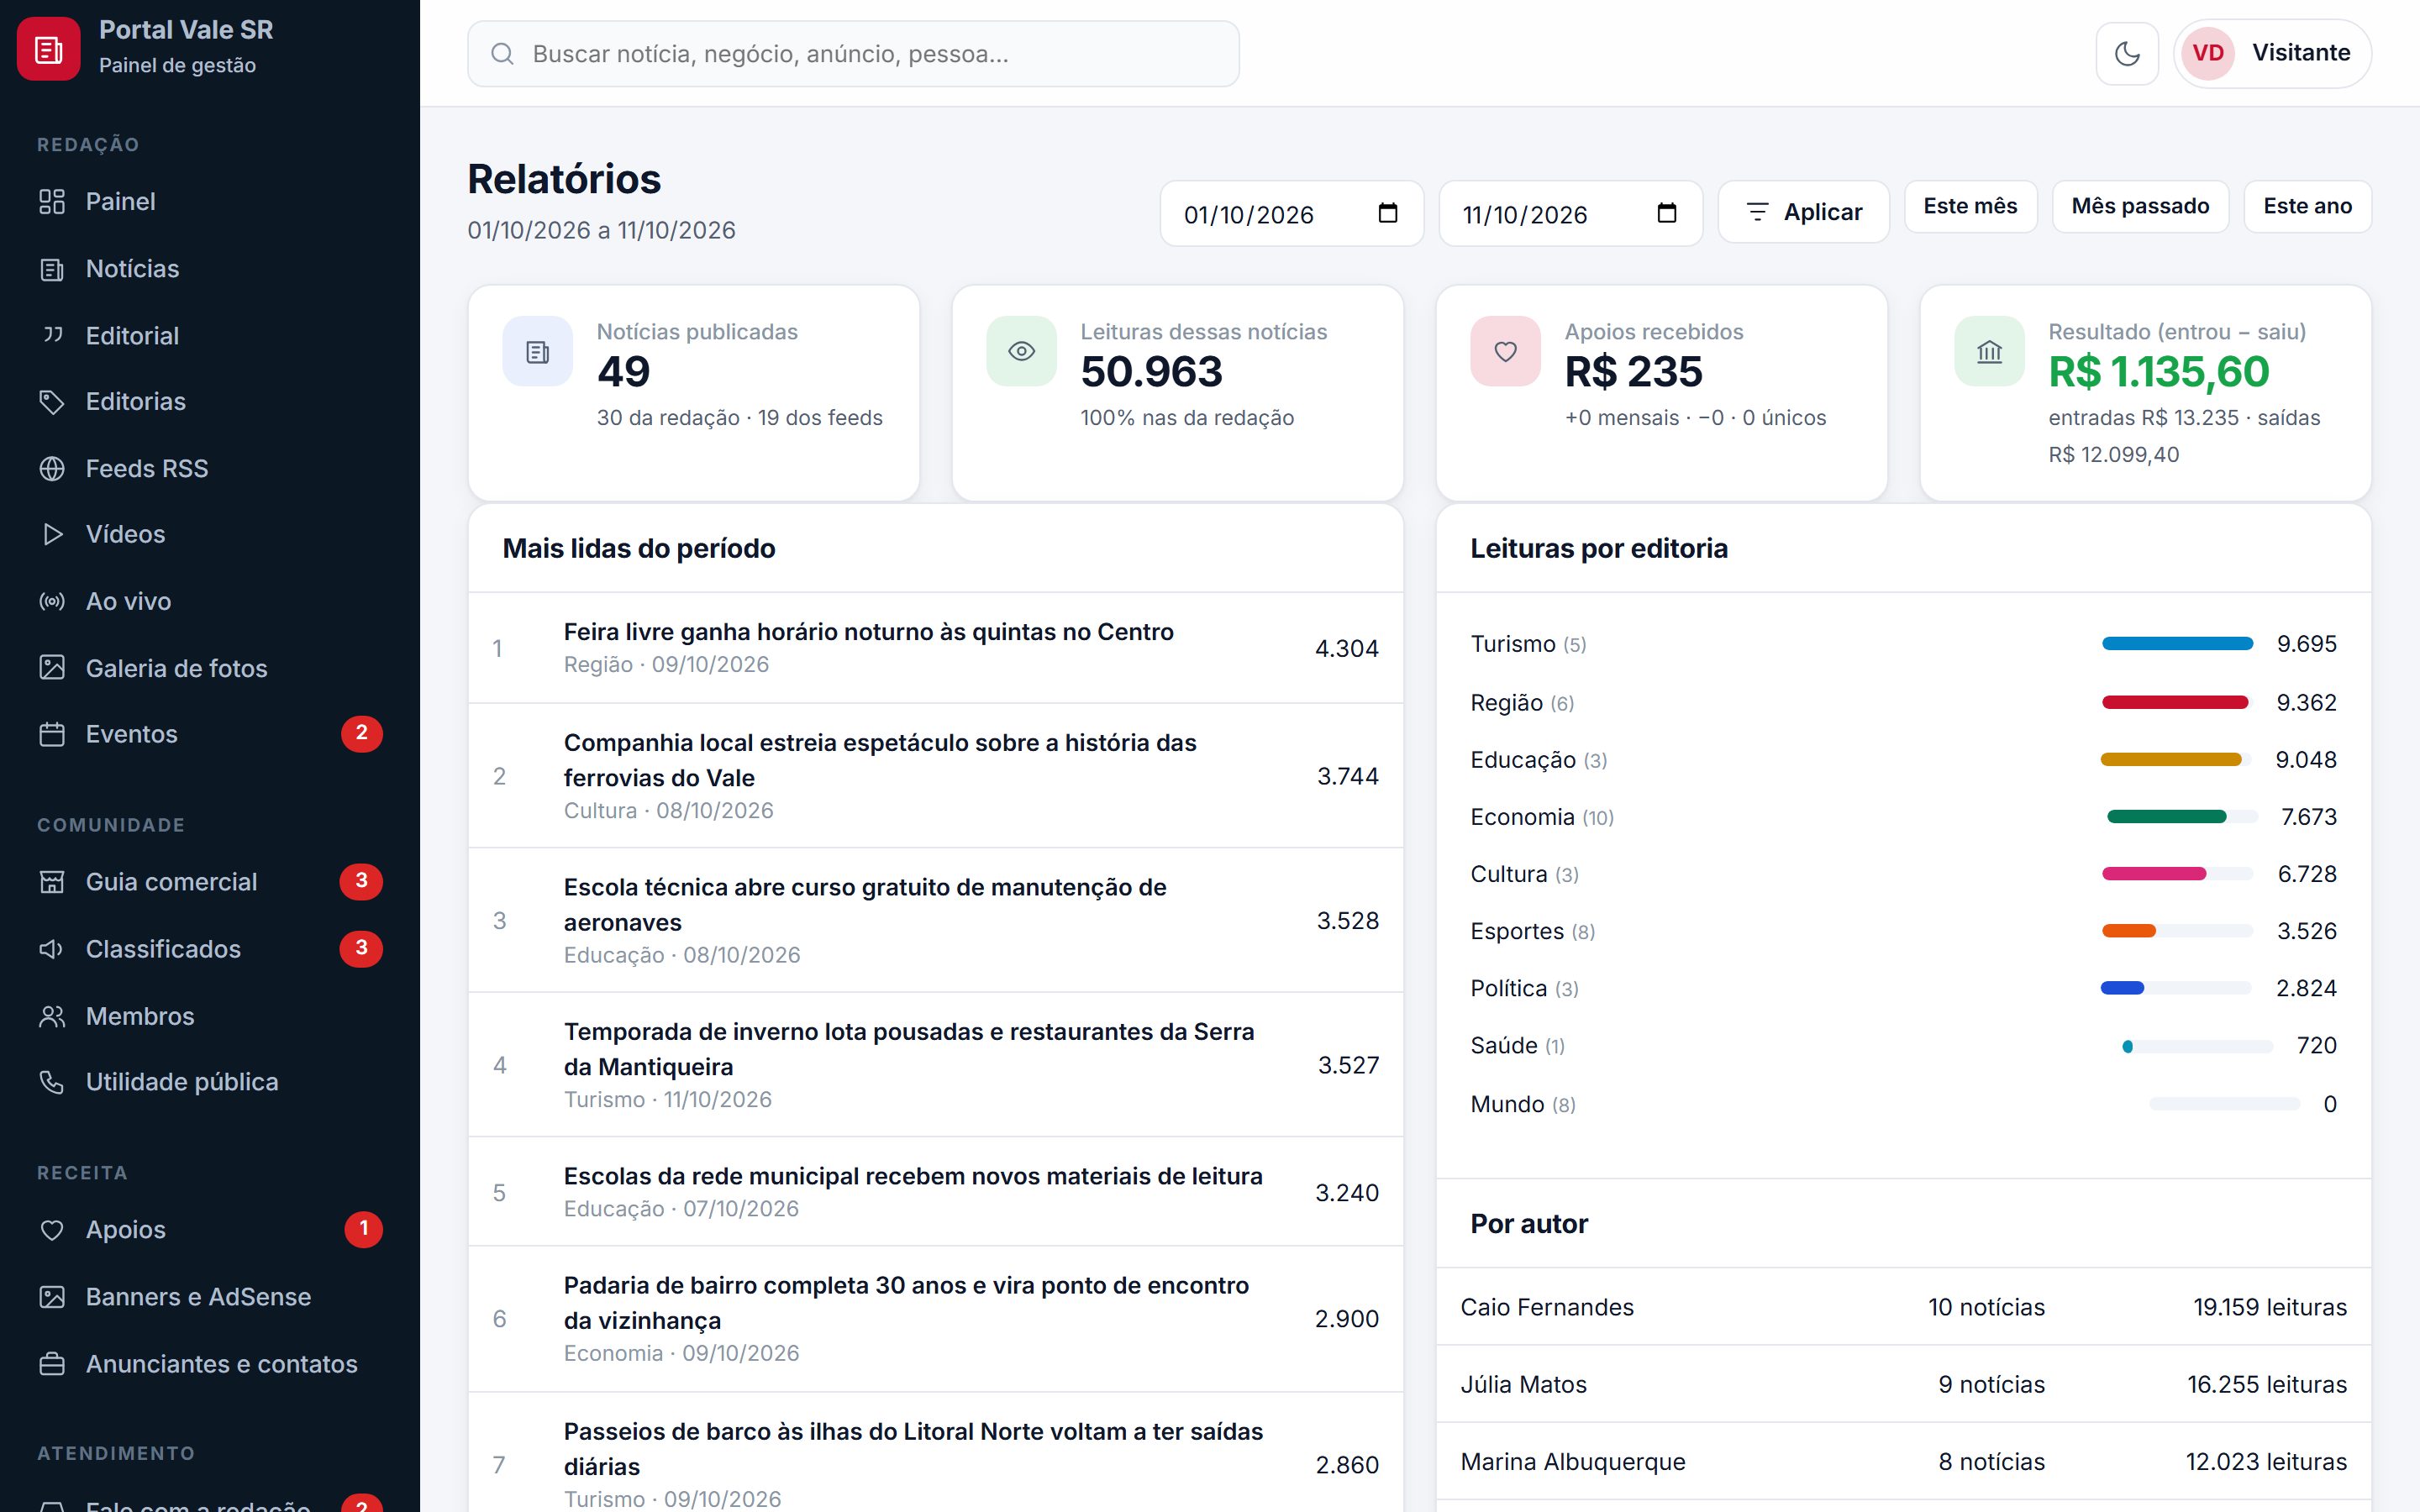Click the Resultado bank icon
Image resolution: width=2420 pixels, height=1512 pixels.
point(1989,351)
